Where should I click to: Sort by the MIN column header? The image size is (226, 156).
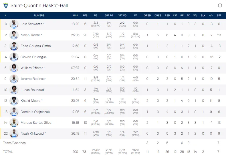click(x=75, y=15)
